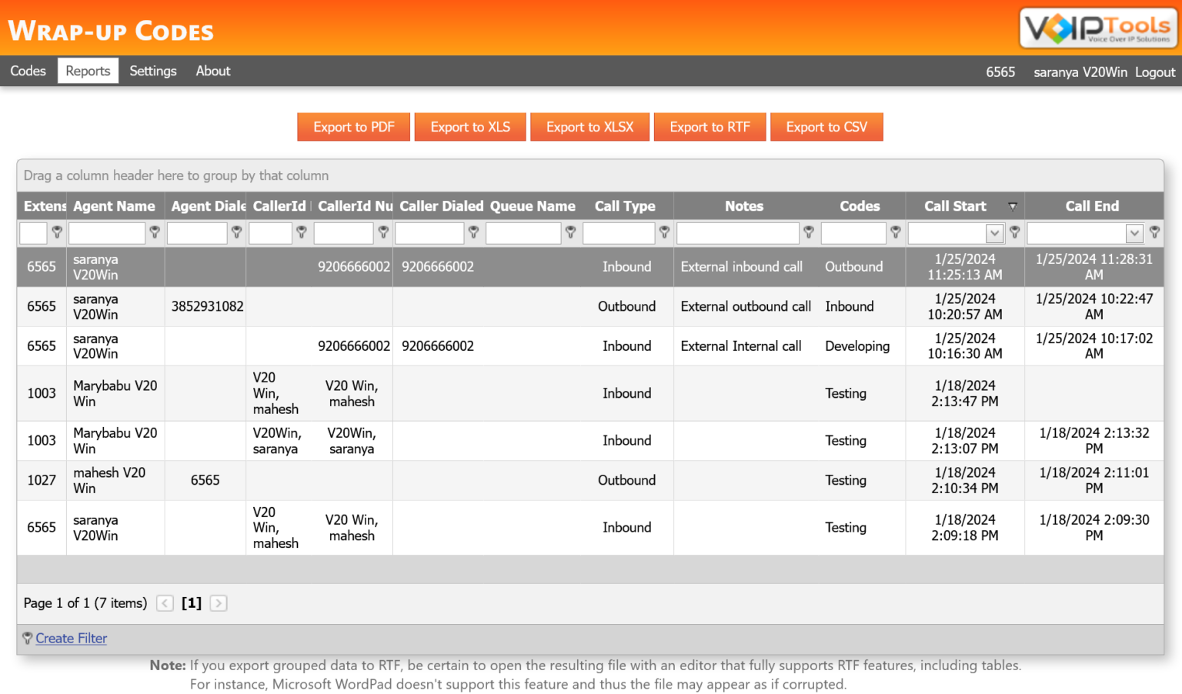Click the Agent Name filter input field
Image resolution: width=1182 pixels, height=694 pixels.
(x=106, y=232)
